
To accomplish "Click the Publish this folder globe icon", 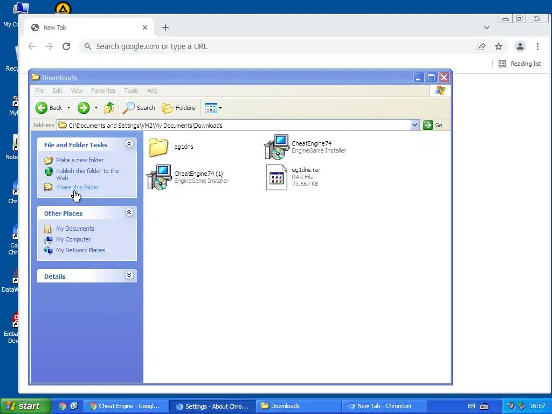I will (x=48, y=171).
